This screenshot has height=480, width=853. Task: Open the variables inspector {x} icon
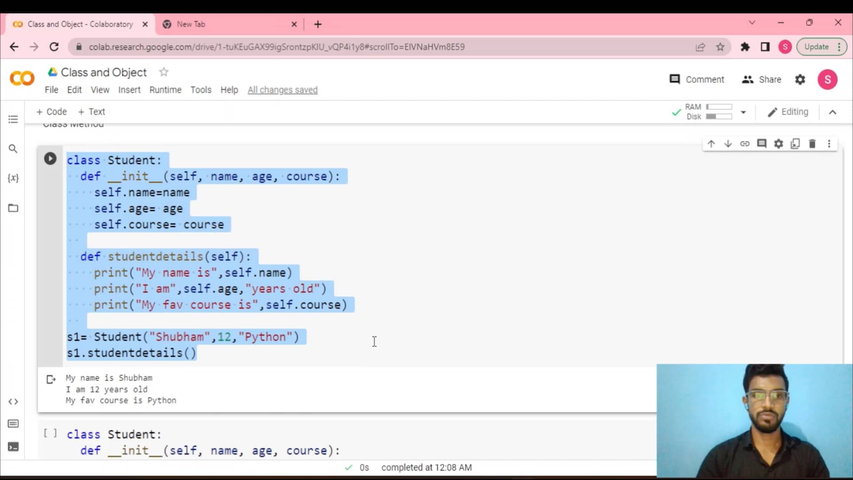pyautogui.click(x=13, y=178)
